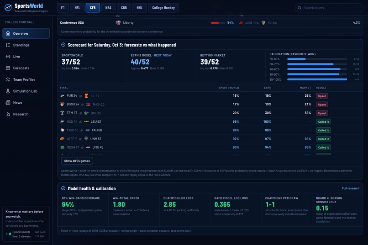Image resolution: width=368 pixels, height=245 pixels.
Task: Click the UNM logo beside UNM 61
Action: point(86,139)
